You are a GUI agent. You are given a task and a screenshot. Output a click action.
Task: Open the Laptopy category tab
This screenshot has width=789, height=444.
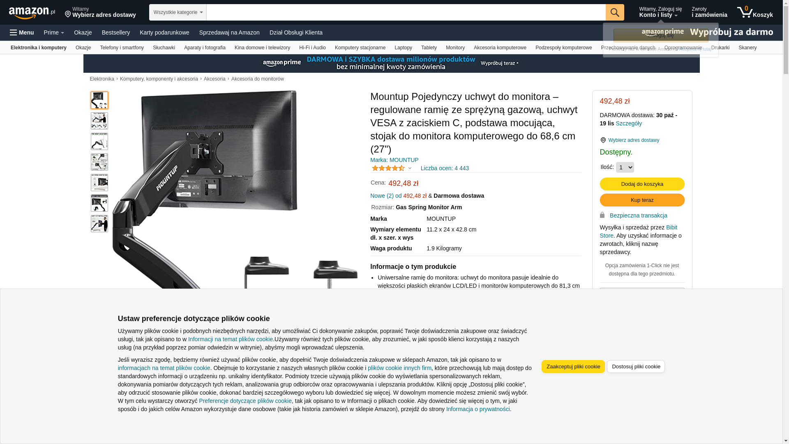pyautogui.click(x=403, y=48)
